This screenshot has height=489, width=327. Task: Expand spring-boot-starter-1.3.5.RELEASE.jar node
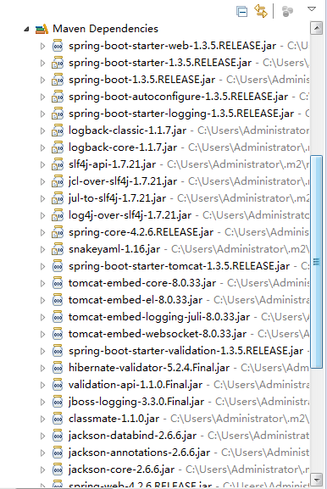tap(42, 63)
